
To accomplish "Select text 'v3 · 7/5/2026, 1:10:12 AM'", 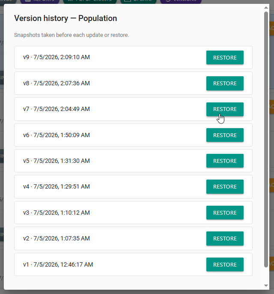I will click(x=57, y=213).
